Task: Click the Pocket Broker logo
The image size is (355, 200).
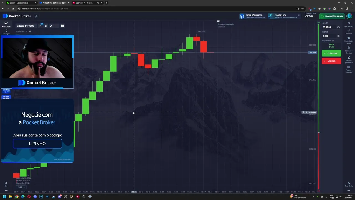Action: 17,16
